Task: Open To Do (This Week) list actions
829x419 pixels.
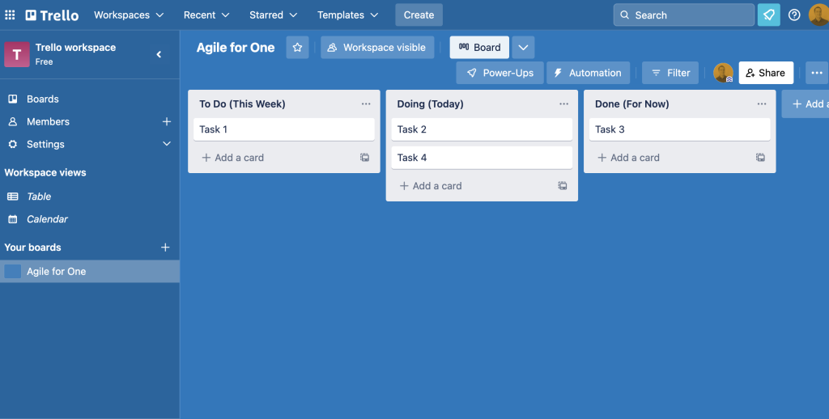Action: pyautogui.click(x=366, y=104)
